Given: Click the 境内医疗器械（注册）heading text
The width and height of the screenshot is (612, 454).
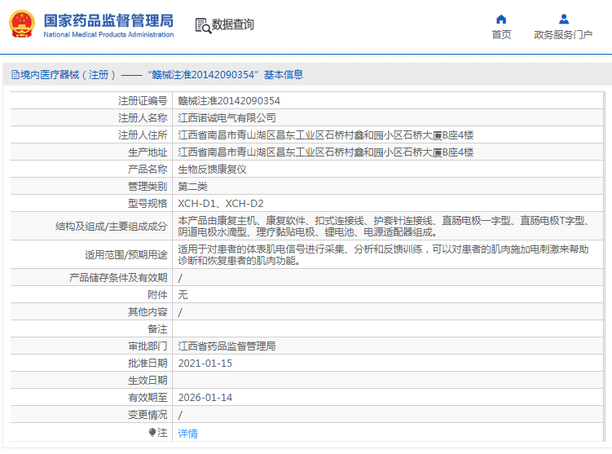Looking at the screenshot, I should pos(68,74).
